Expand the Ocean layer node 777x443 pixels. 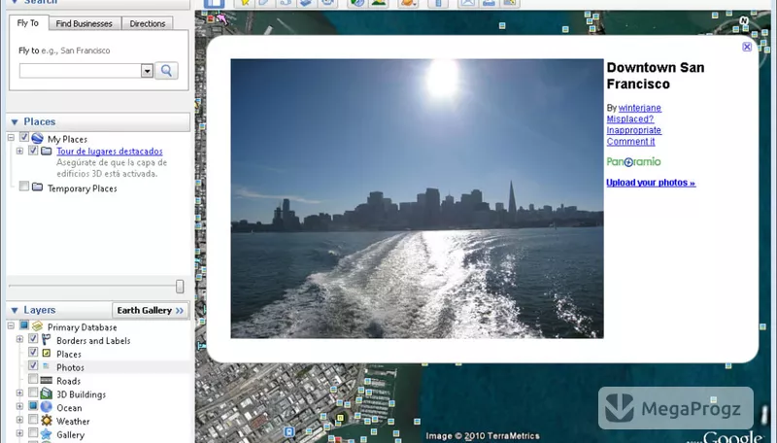[x=19, y=406]
